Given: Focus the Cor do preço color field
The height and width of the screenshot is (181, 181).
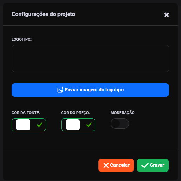Looking at the screenshot, I should 78,125.
